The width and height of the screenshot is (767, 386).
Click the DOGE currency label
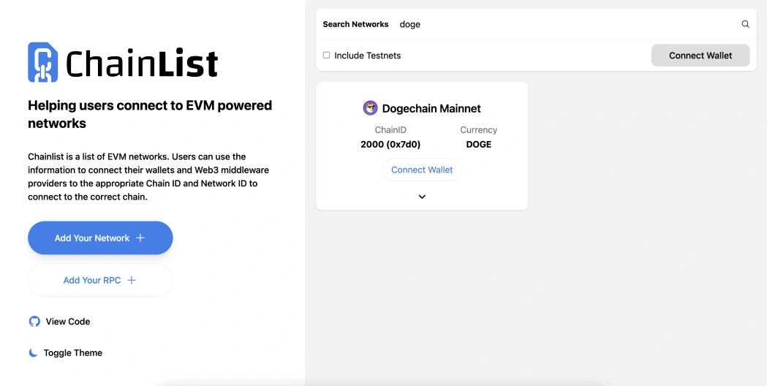tap(479, 144)
